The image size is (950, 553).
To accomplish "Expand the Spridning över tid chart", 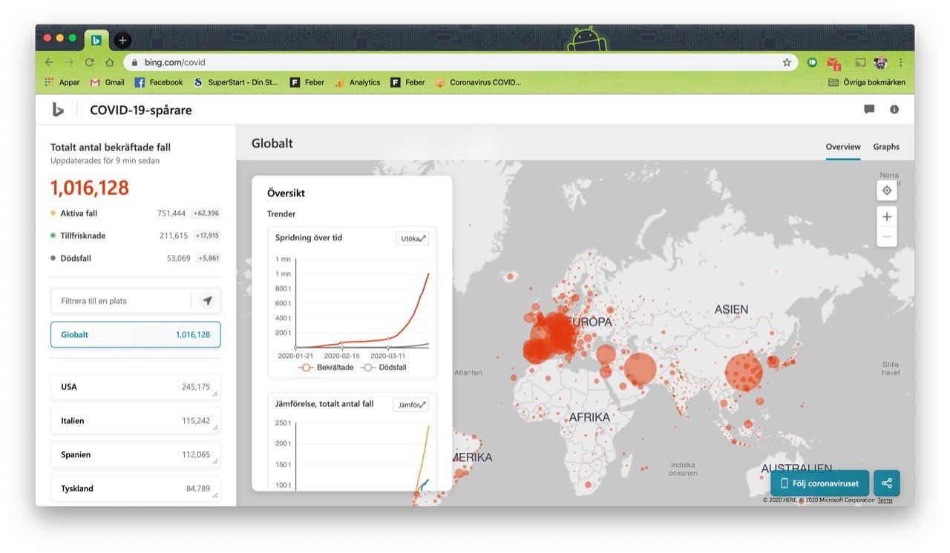I will coord(412,239).
